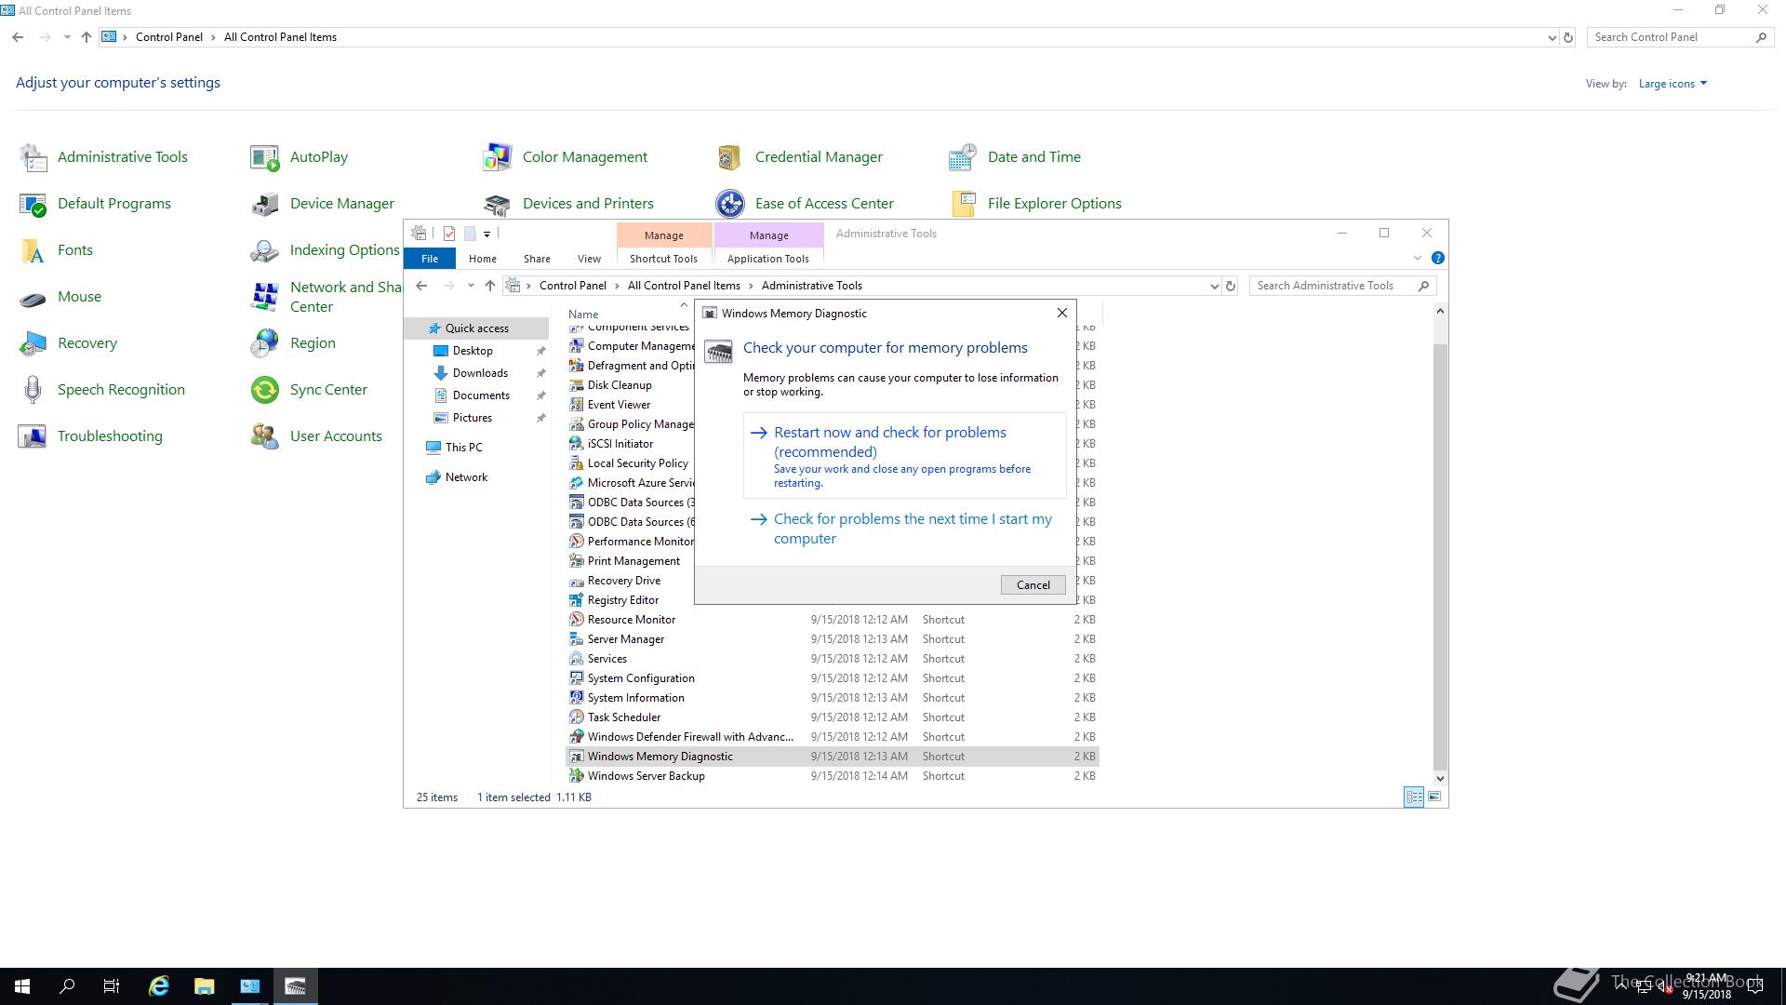Choose Restart now and check for problems
The image size is (1786, 1005).
[904, 456]
